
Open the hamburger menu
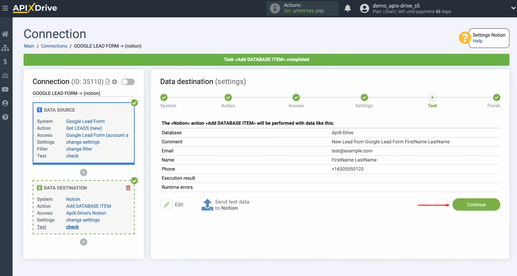pos(5,8)
